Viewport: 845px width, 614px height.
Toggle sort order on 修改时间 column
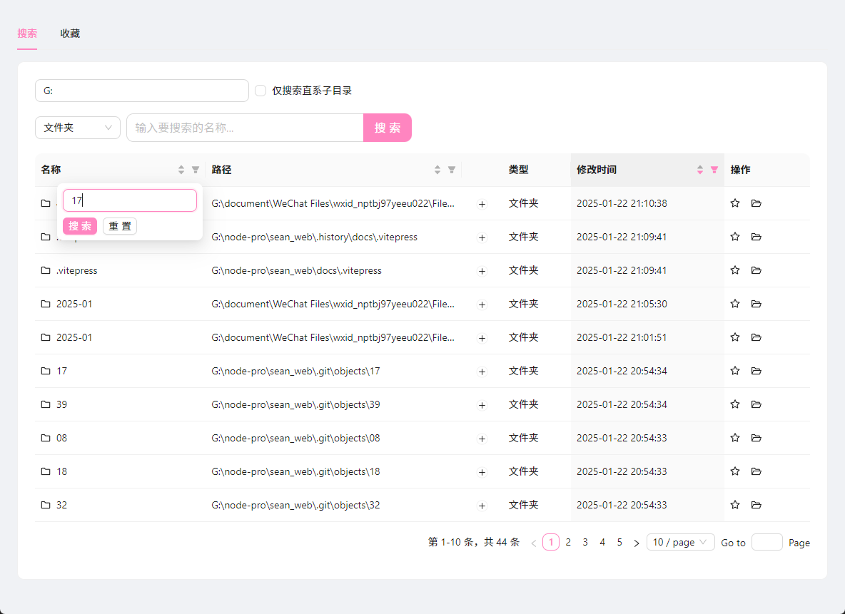[700, 170]
